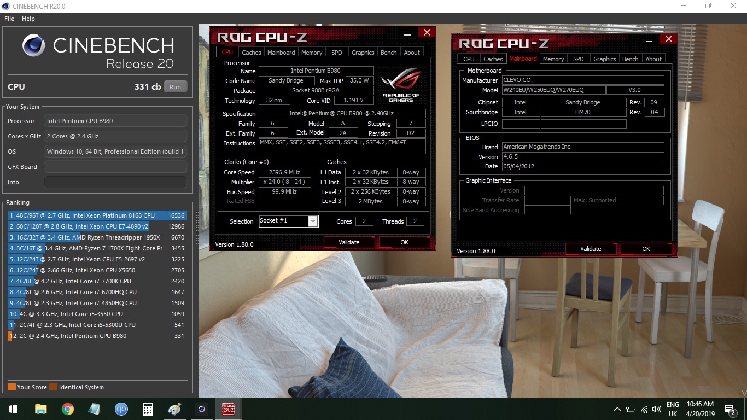747x420 pixels.
Task: Open Paint from the taskbar
Action: tap(174, 409)
